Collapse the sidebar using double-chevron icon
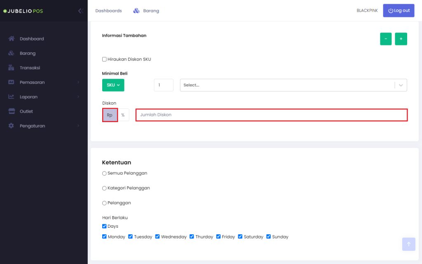This screenshot has height=264, width=422. 80,11
